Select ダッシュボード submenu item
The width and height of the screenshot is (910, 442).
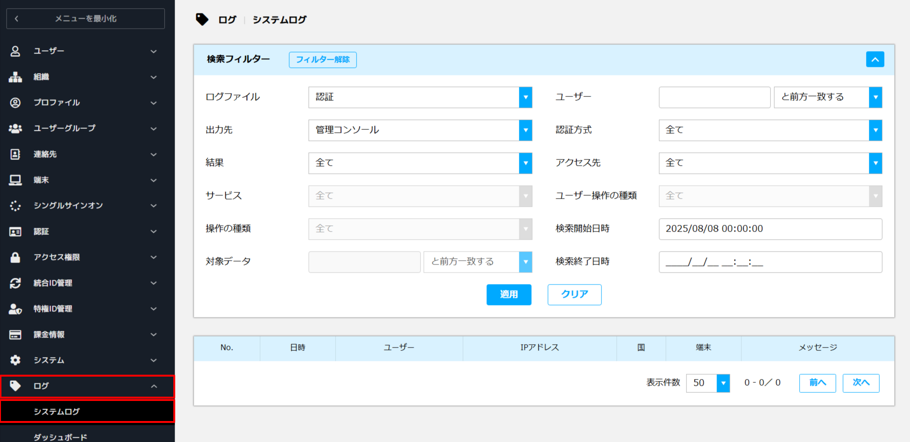click(87, 436)
